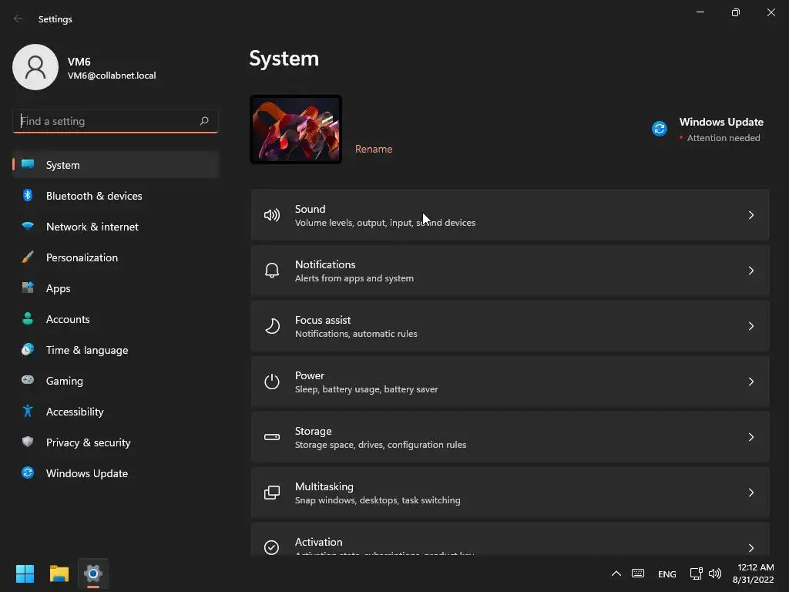The height and width of the screenshot is (592, 789).
Task: Click the Rename link
Action: click(374, 149)
